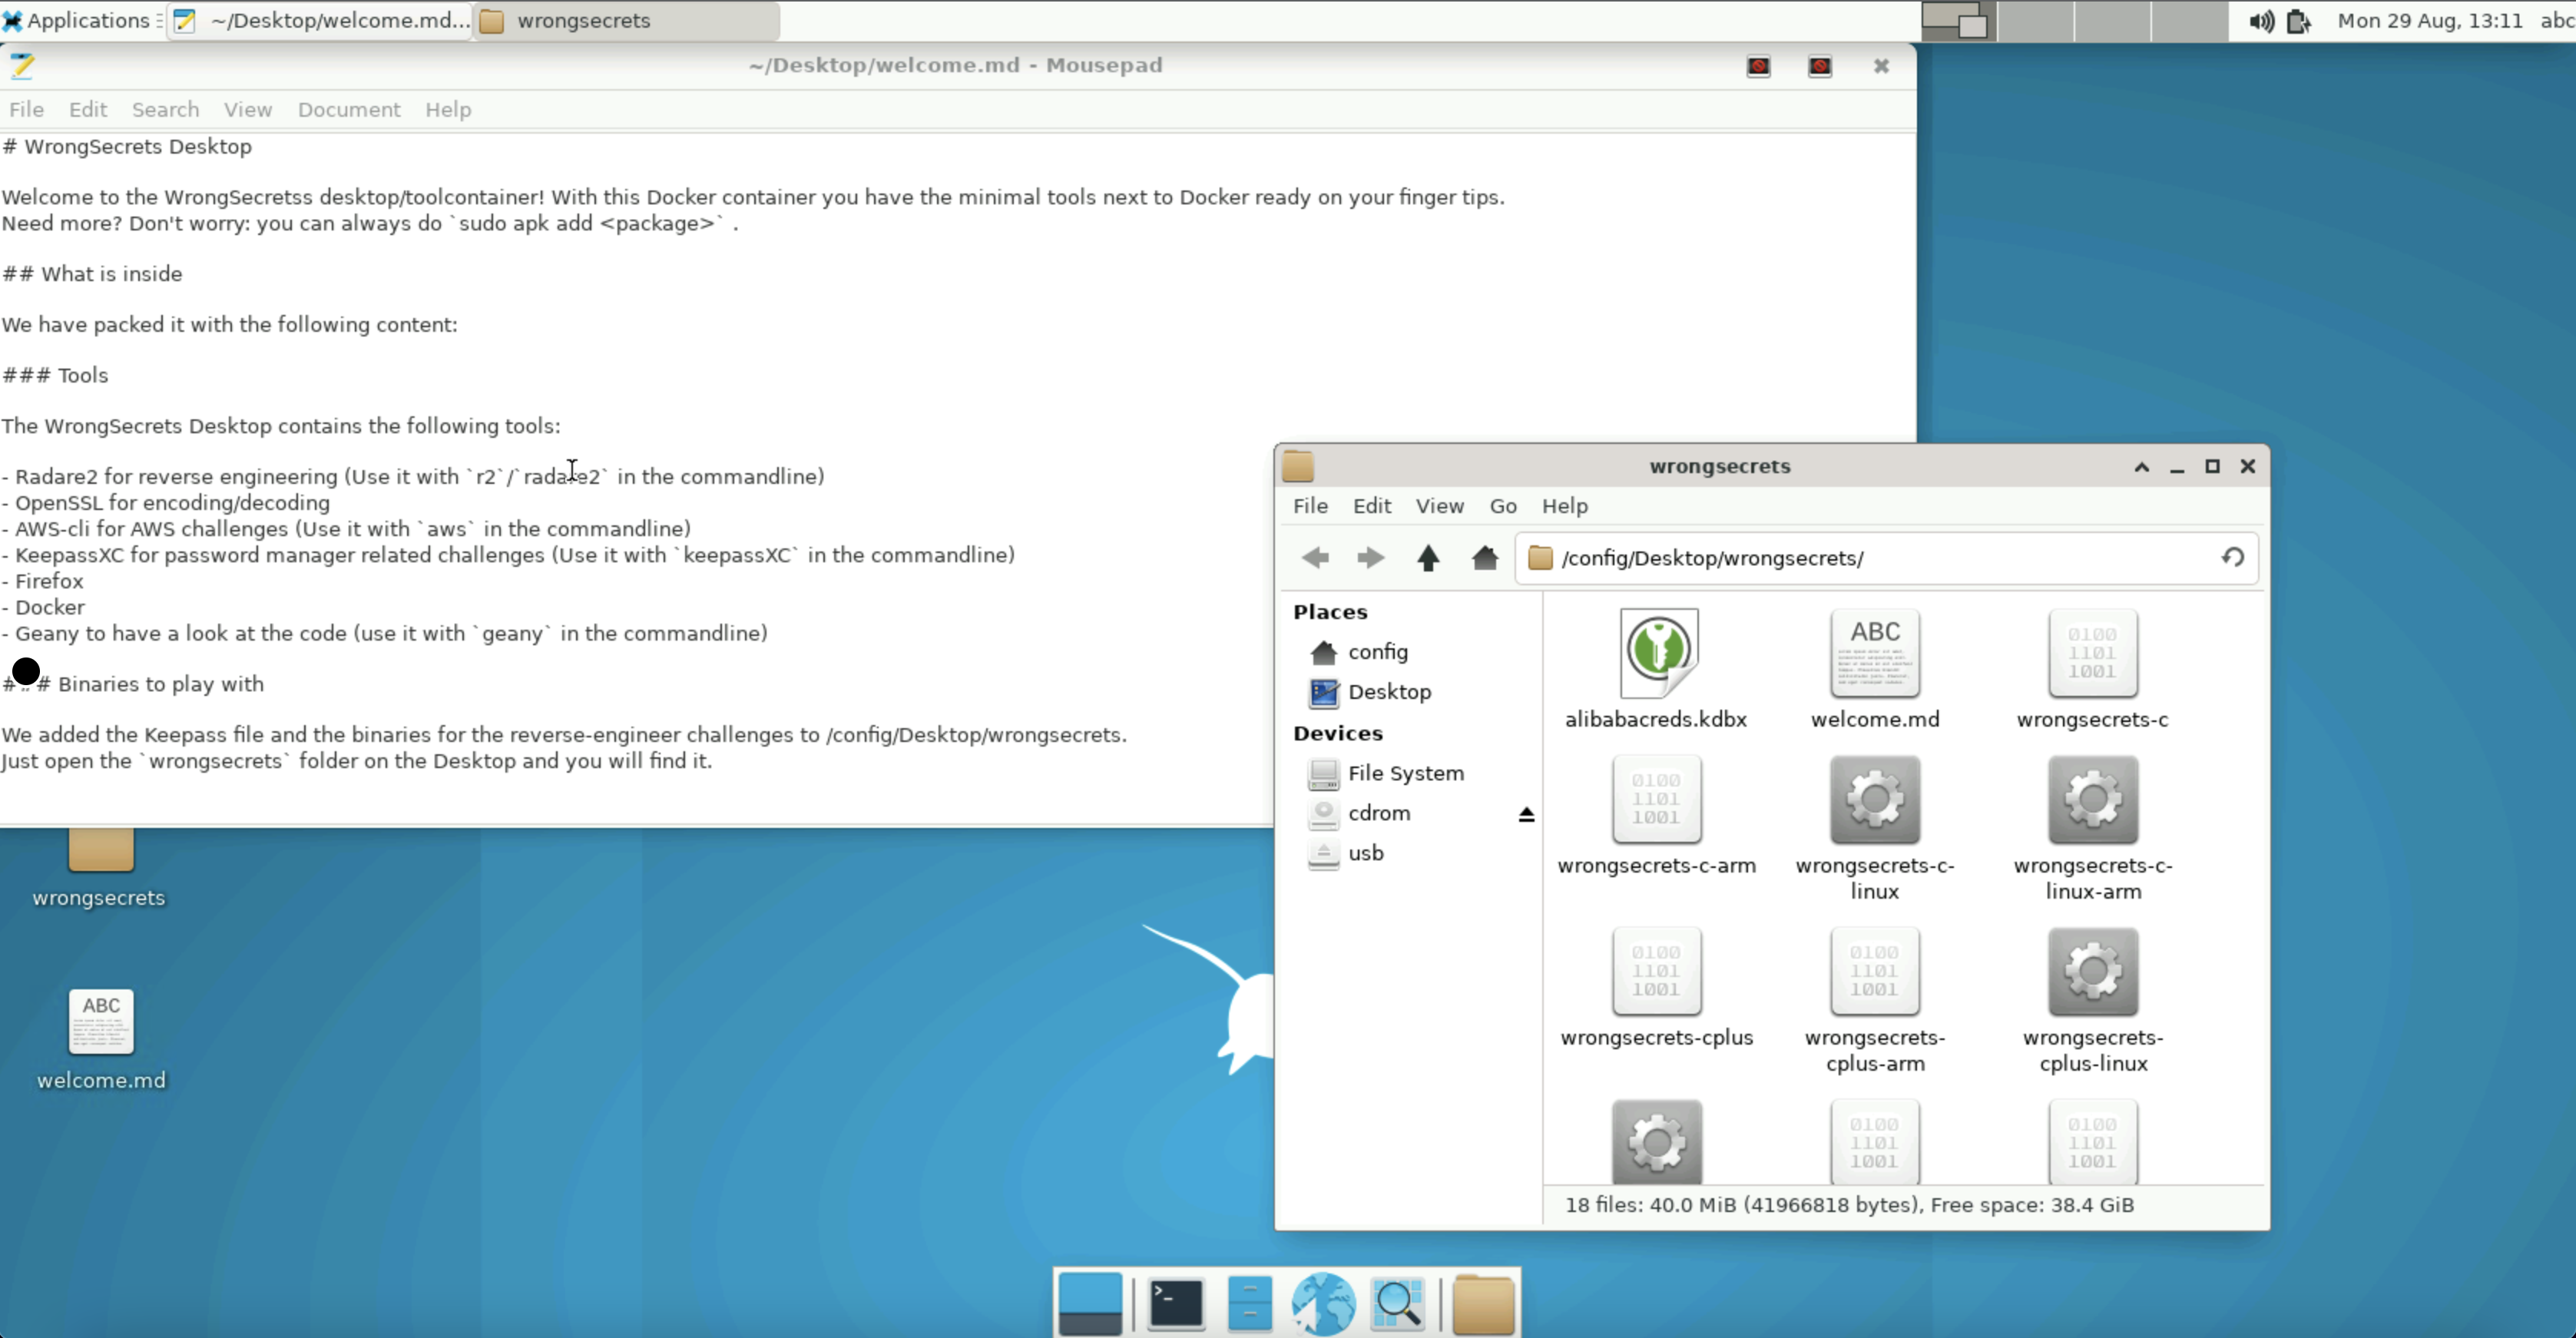Open Mousepad Document menu
The width and height of the screenshot is (2576, 1338).
pyautogui.click(x=348, y=110)
